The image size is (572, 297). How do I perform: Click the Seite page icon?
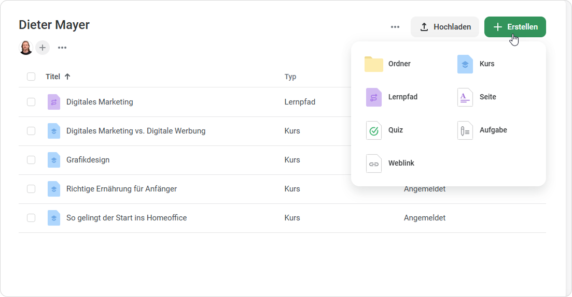coord(465,97)
